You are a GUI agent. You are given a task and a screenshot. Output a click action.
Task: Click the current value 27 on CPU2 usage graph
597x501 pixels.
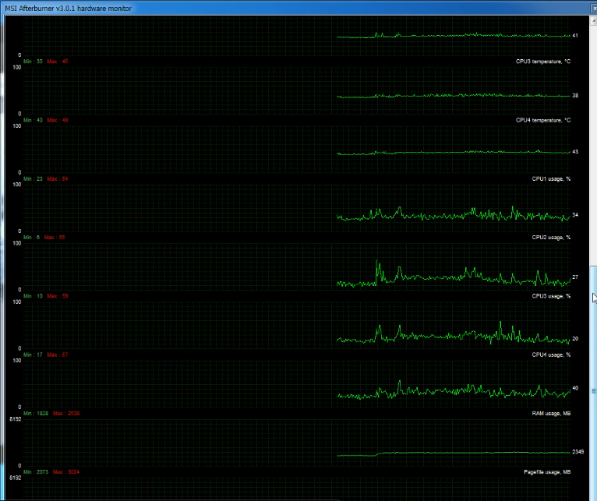(575, 277)
